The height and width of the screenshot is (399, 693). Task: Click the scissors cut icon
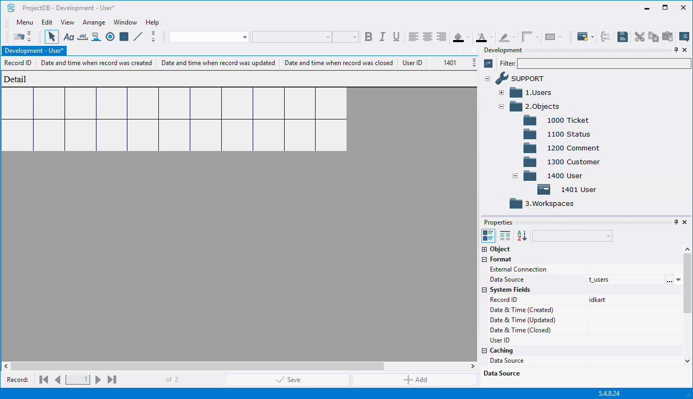(x=640, y=37)
